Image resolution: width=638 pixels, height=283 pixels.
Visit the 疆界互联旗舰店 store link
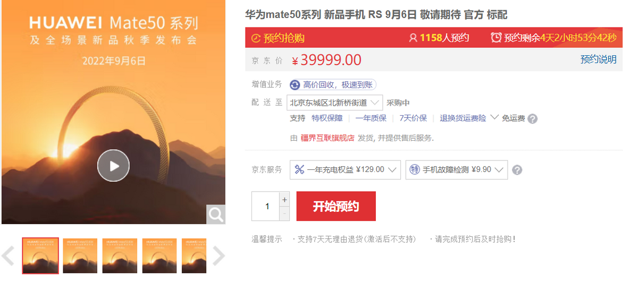click(x=328, y=138)
